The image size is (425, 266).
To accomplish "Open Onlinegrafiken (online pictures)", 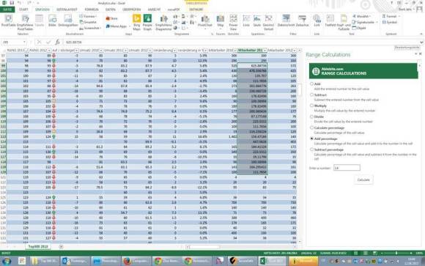I will tap(68, 21).
